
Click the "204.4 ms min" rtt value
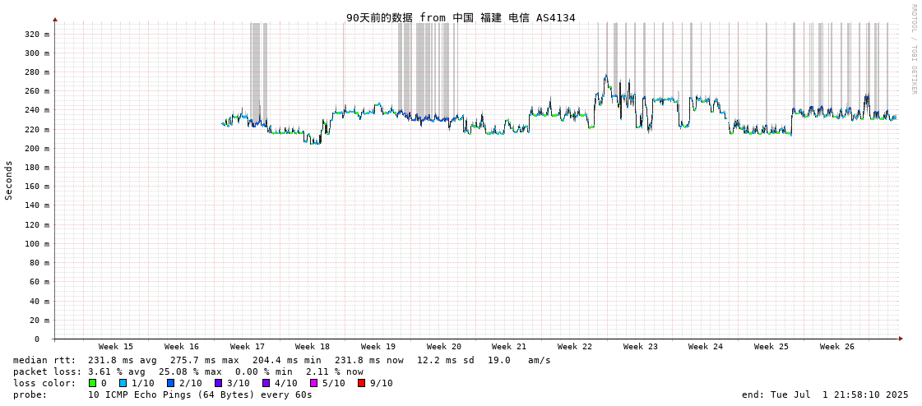pyautogui.click(x=287, y=360)
